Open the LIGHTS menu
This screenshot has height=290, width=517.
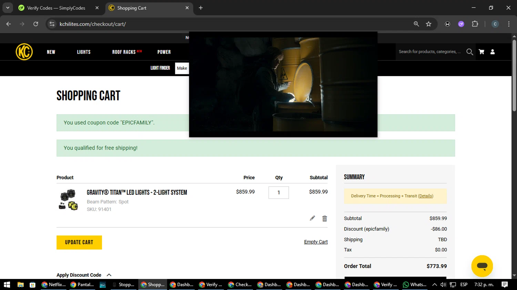pyautogui.click(x=84, y=52)
